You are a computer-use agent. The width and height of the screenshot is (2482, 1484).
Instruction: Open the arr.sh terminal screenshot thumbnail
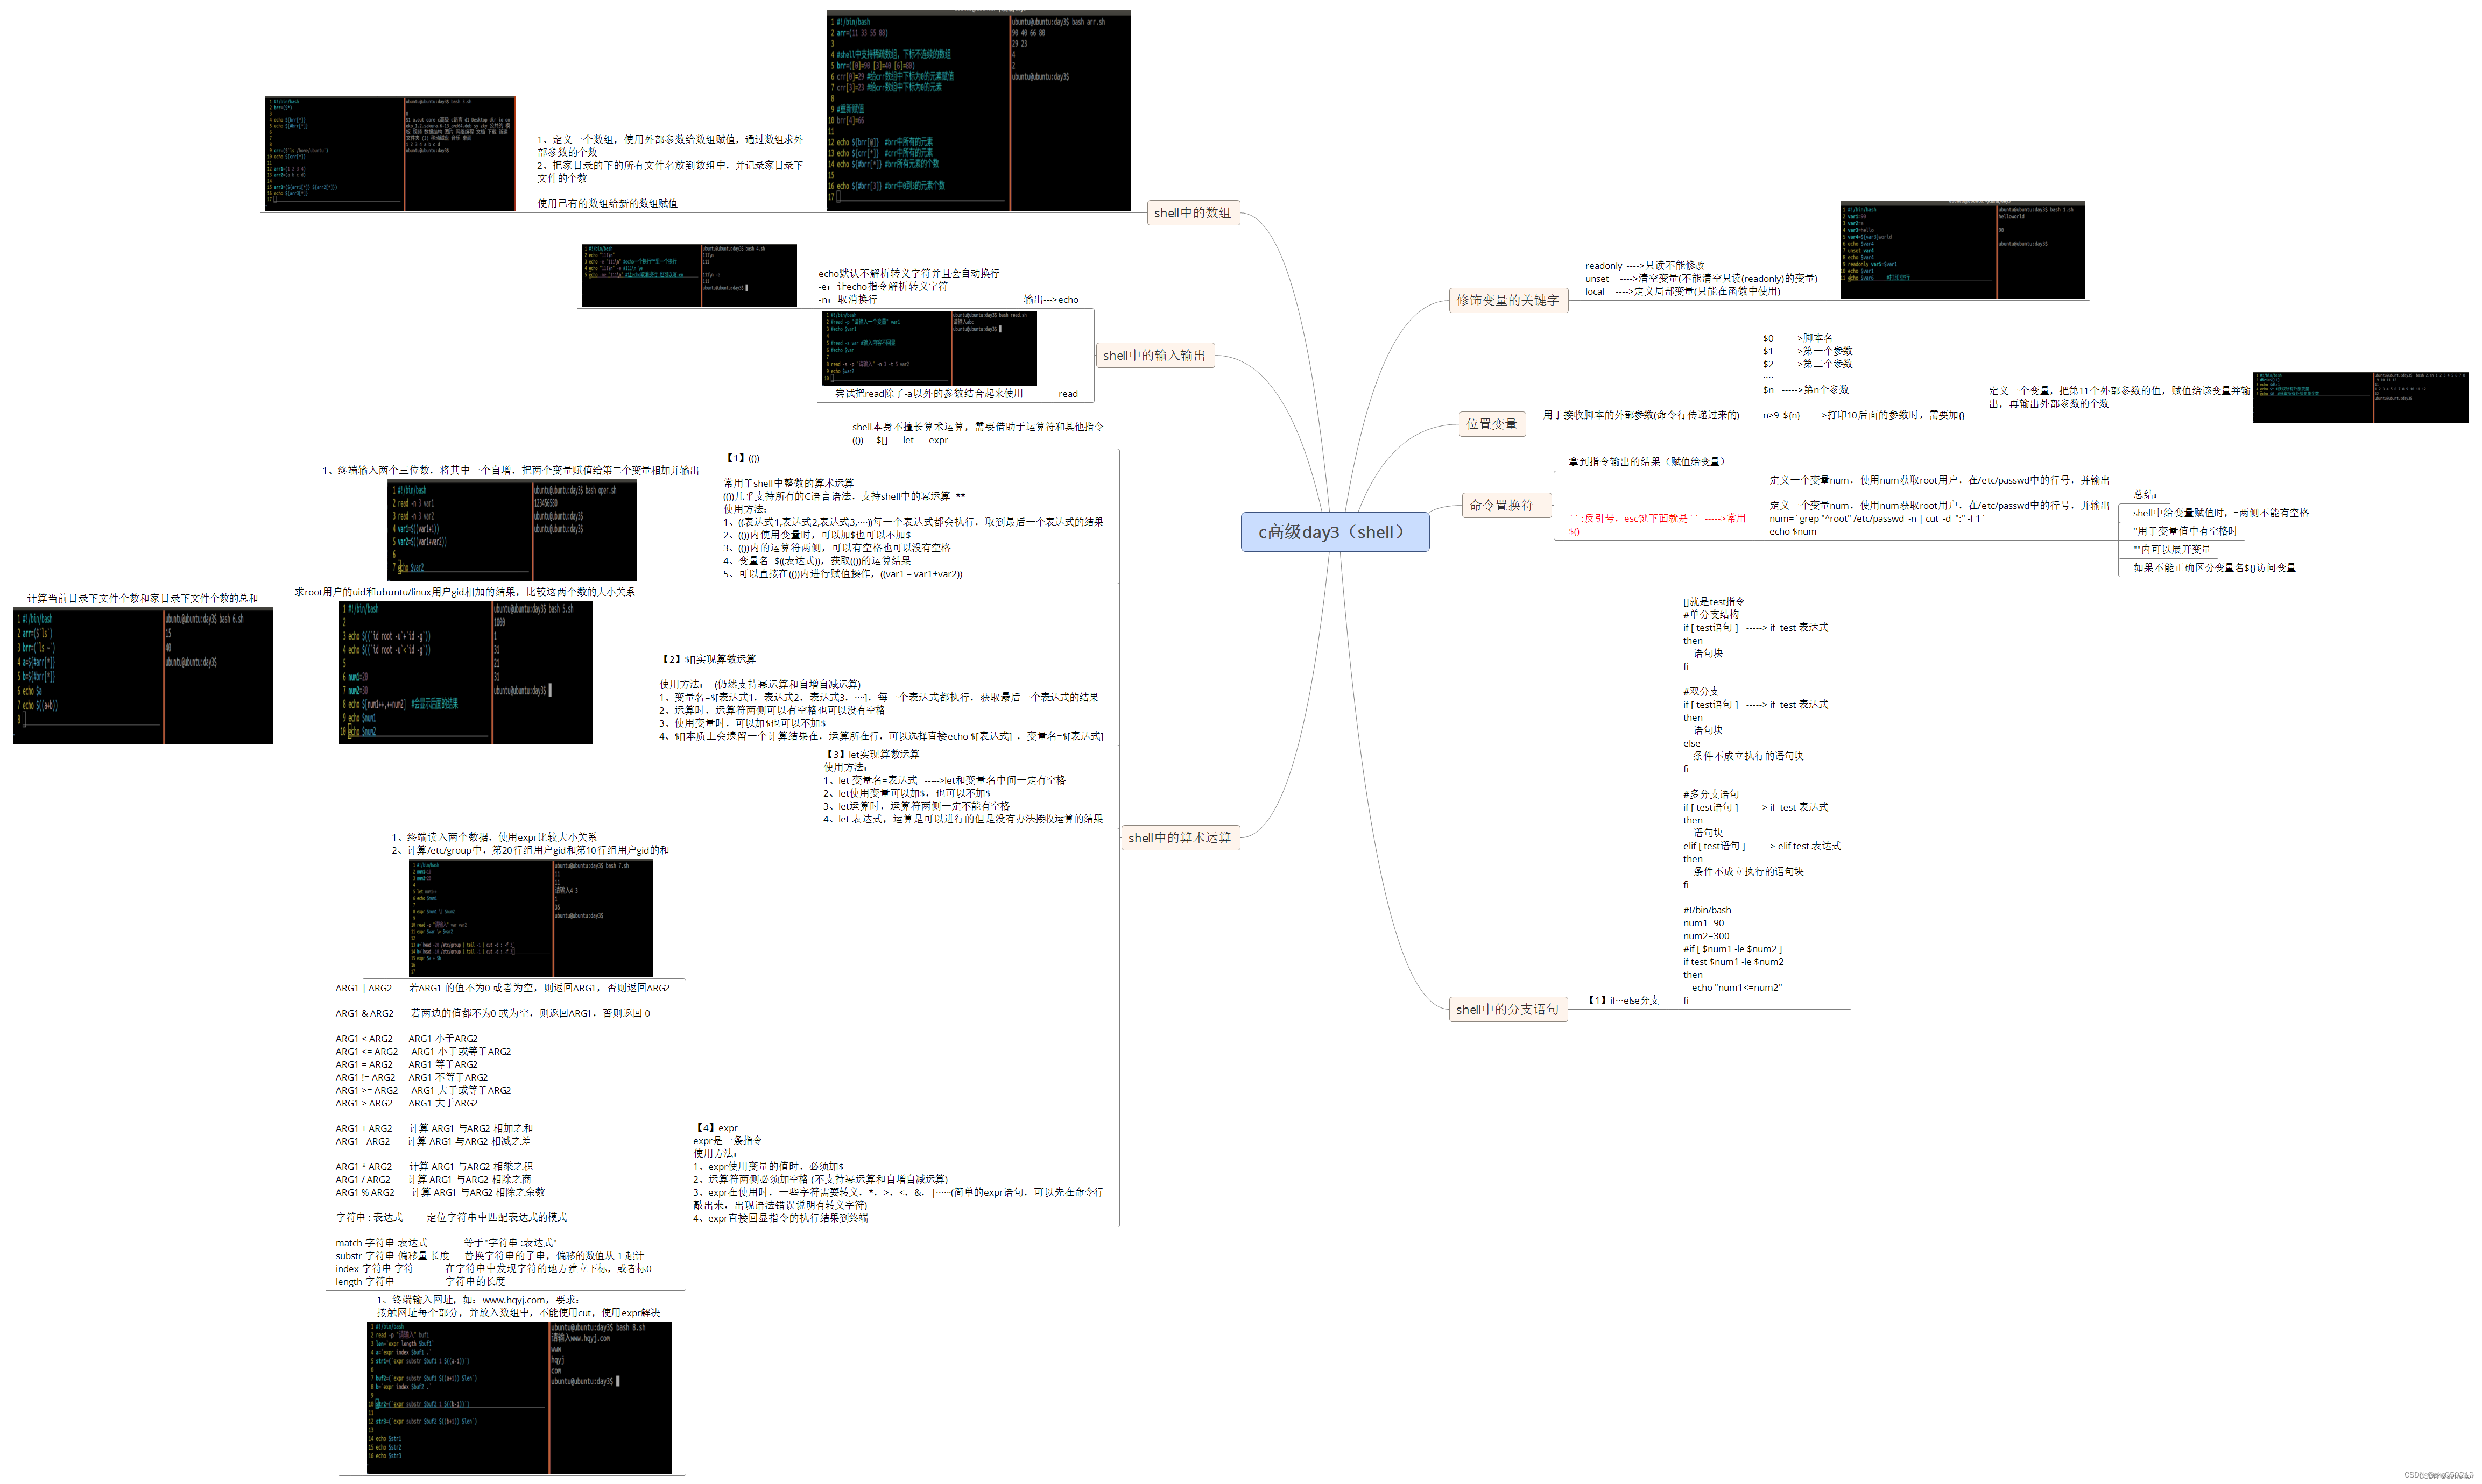977,110
